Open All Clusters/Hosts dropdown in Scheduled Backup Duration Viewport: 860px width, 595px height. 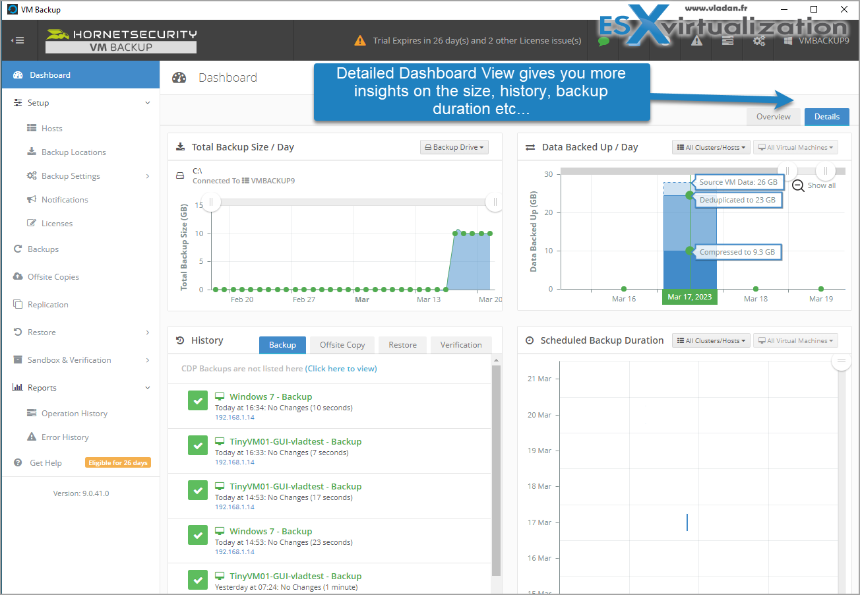[711, 340]
